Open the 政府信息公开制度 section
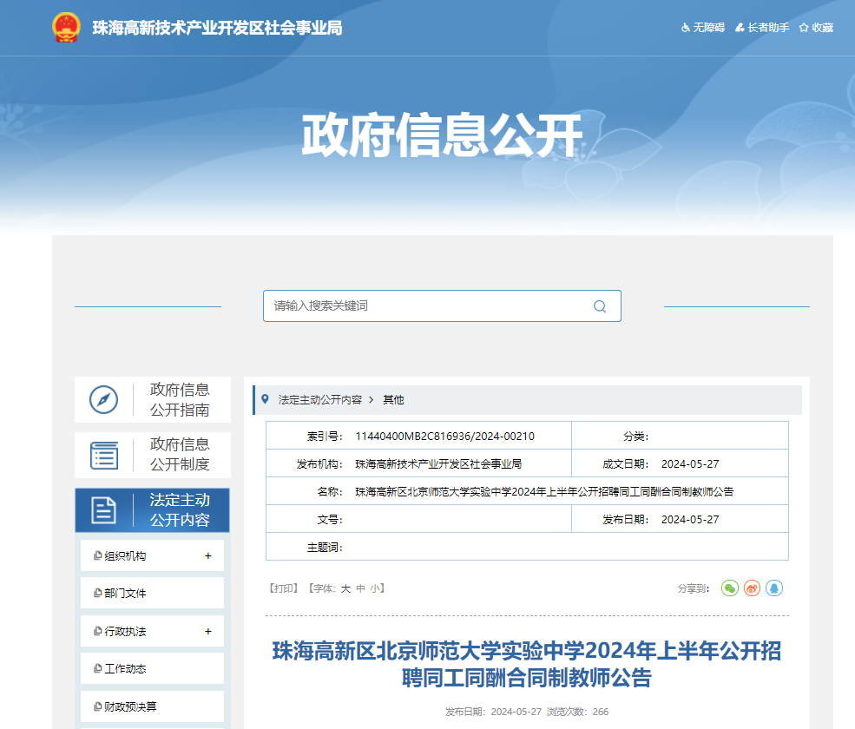This screenshot has height=729, width=855. (x=153, y=456)
